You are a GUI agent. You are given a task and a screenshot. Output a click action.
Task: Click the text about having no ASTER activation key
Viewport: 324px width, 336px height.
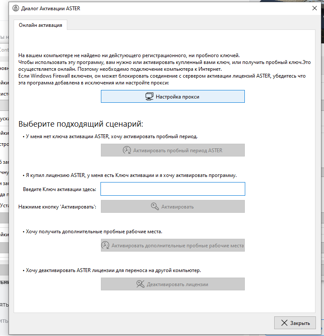pyautogui.click(x=112, y=136)
